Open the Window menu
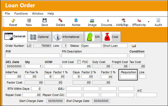The width and height of the screenshot is (168, 106). (x=38, y=14)
